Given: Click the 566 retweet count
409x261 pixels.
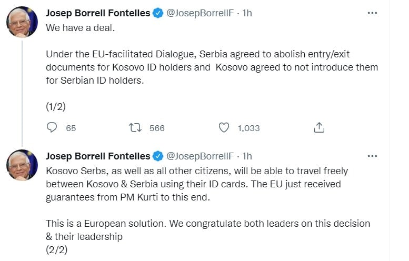Looking at the screenshot, I should coord(157,128).
